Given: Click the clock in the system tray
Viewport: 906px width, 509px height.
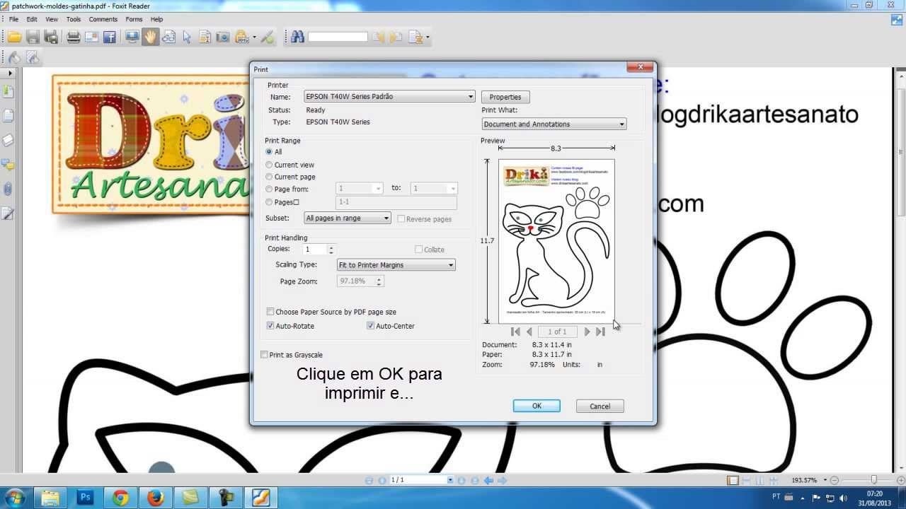Looking at the screenshot, I should click(x=874, y=498).
